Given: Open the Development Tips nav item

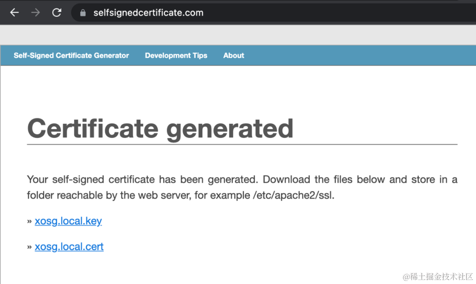Looking at the screenshot, I should [x=176, y=55].
